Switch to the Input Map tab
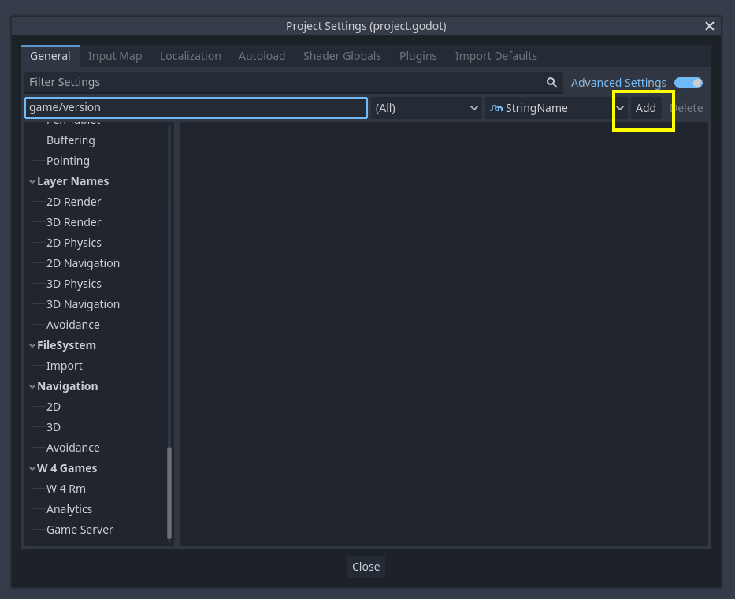The image size is (735, 599). (x=115, y=56)
